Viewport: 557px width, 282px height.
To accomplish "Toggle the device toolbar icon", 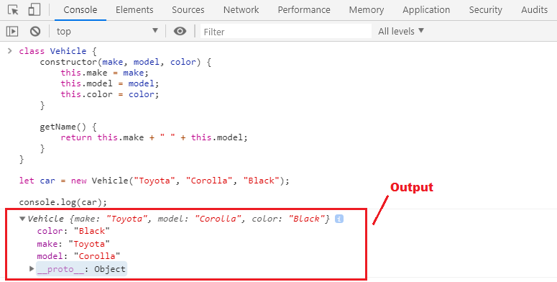I will [34, 9].
